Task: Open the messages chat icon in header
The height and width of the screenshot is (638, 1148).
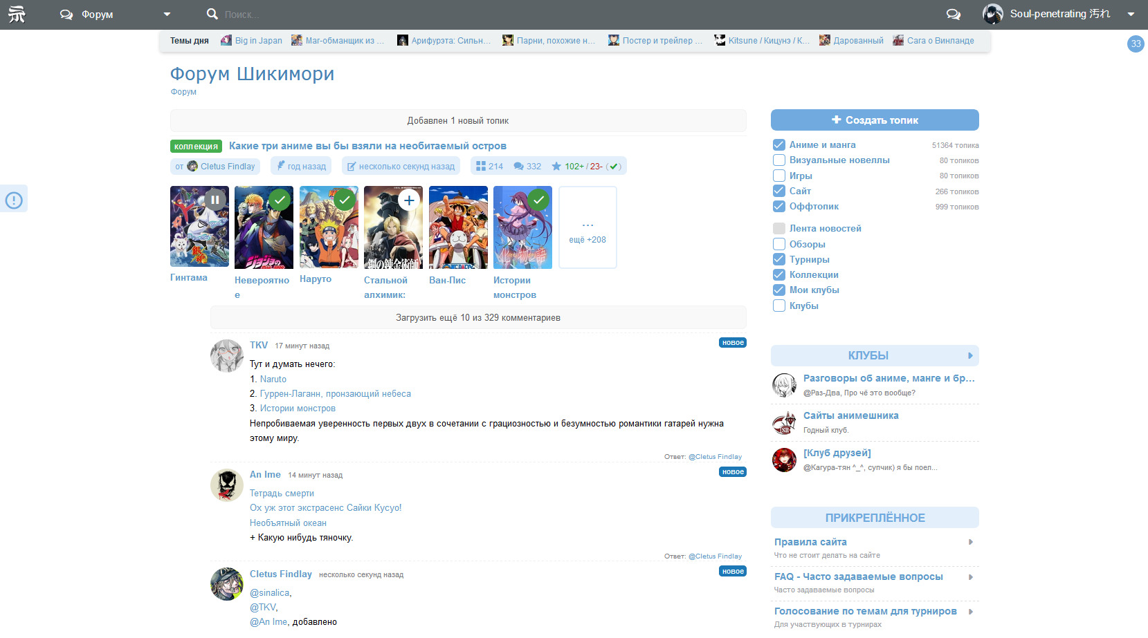Action: coord(954,14)
